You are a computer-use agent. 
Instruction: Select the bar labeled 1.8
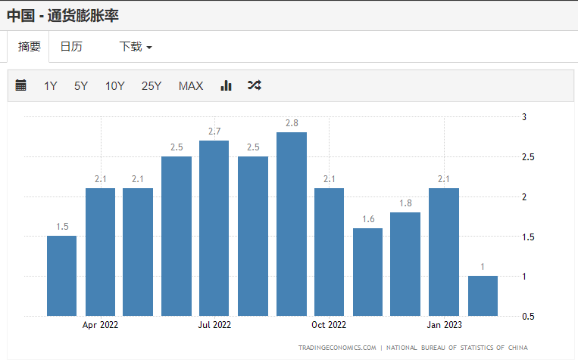click(405, 264)
